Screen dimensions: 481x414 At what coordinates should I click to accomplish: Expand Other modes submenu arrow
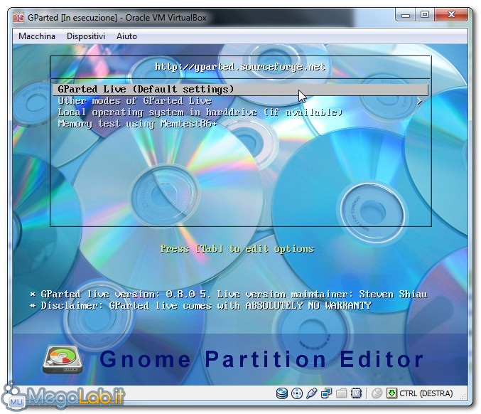coord(419,101)
